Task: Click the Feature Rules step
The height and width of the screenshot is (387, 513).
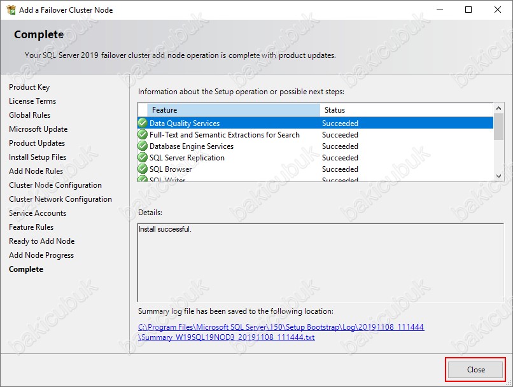Action: tap(31, 227)
